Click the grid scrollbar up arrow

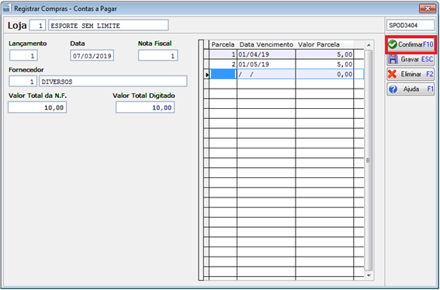(x=369, y=45)
